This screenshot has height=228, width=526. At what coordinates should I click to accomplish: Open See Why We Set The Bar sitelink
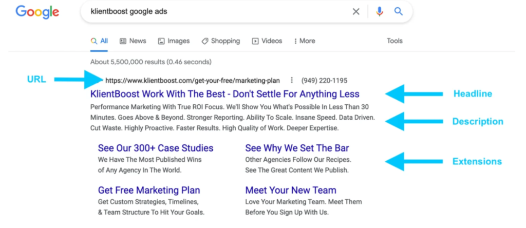[x=297, y=148]
